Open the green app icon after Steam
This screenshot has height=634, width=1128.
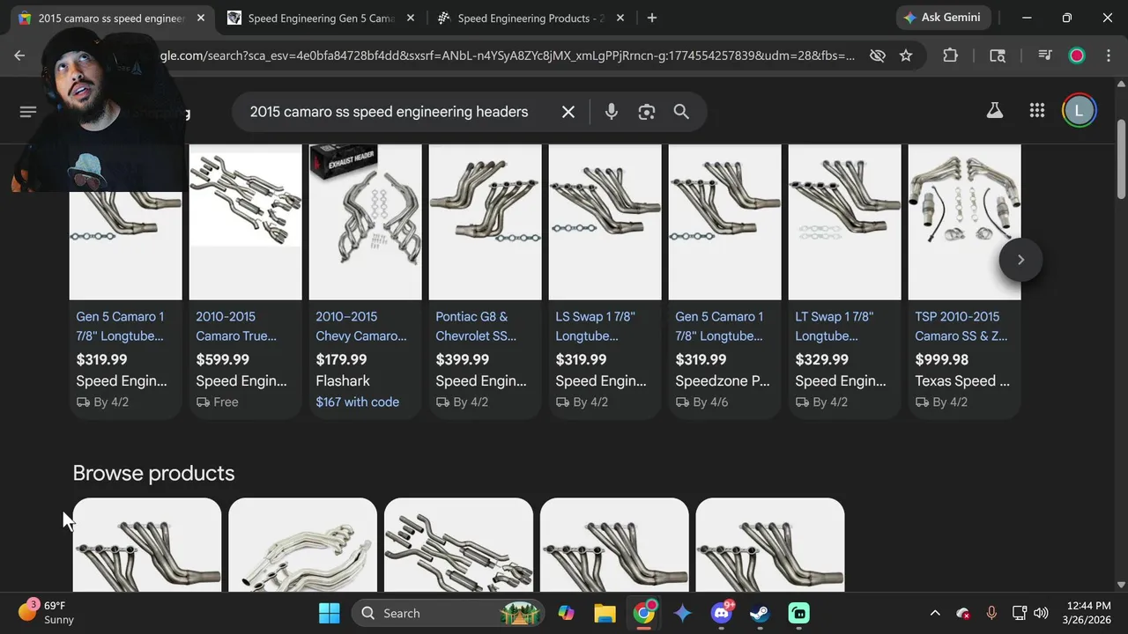tap(798, 613)
